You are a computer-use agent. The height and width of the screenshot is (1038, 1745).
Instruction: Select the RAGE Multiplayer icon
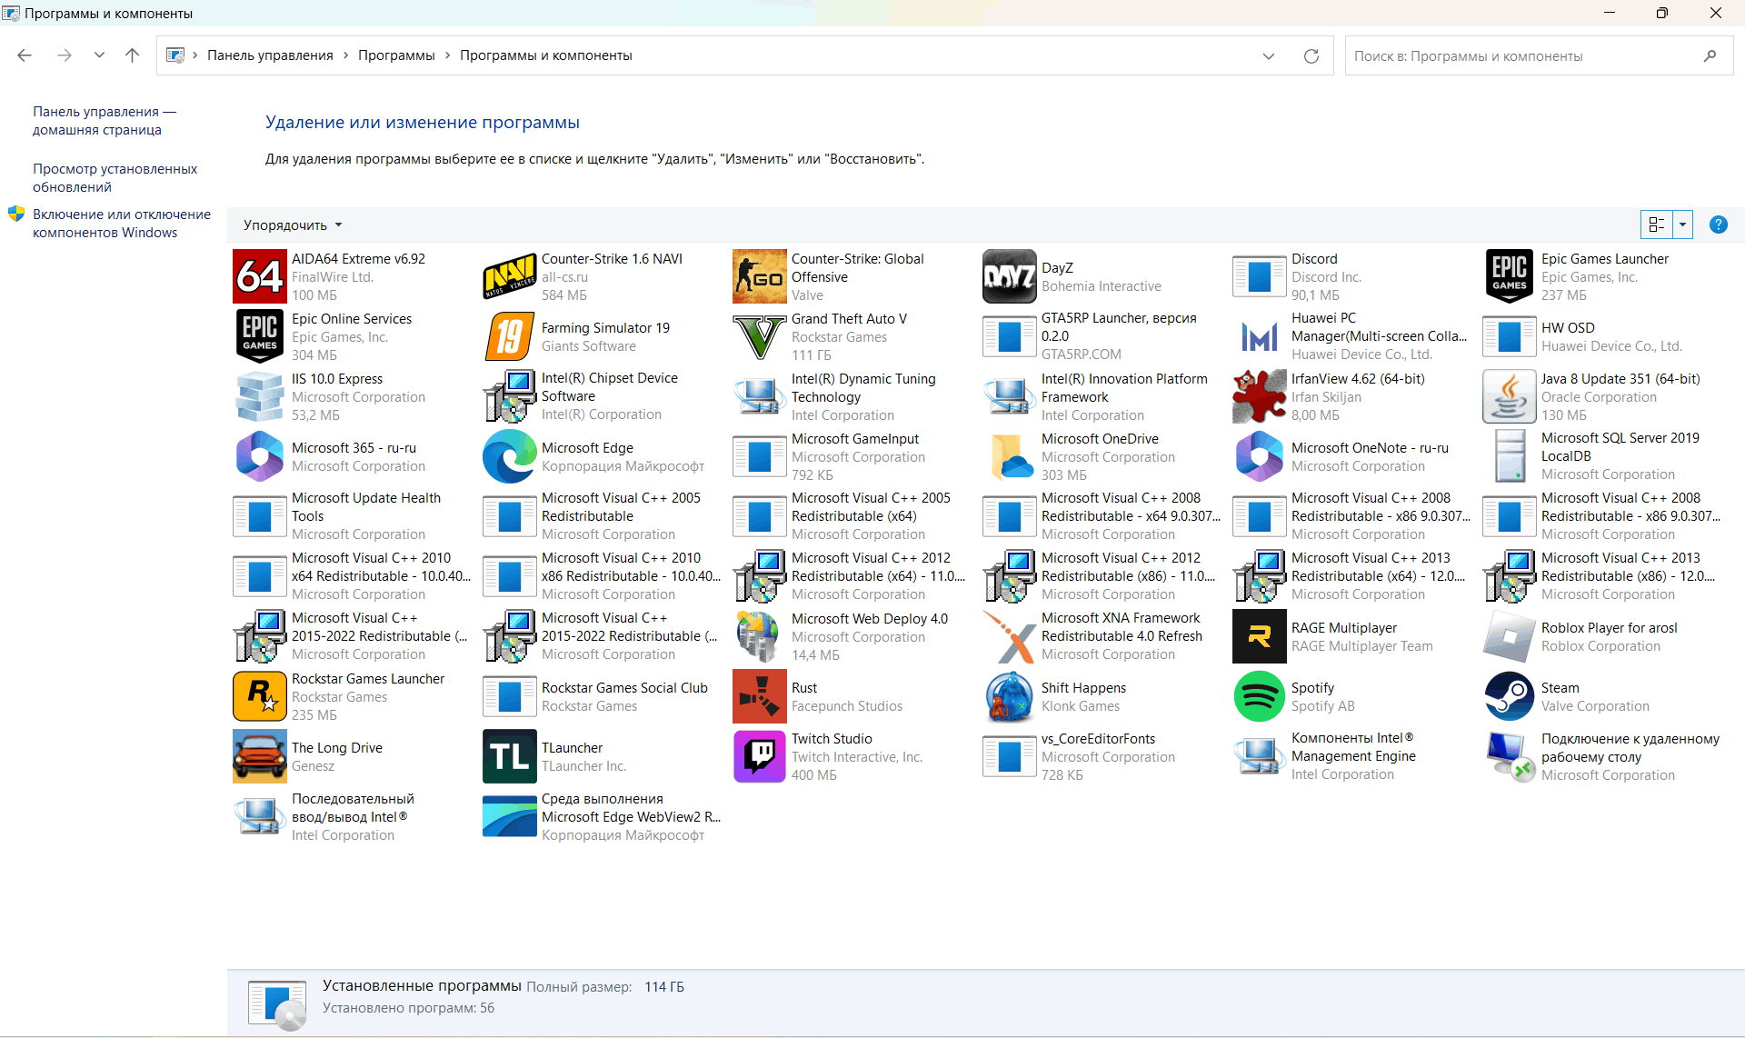click(1260, 636)
